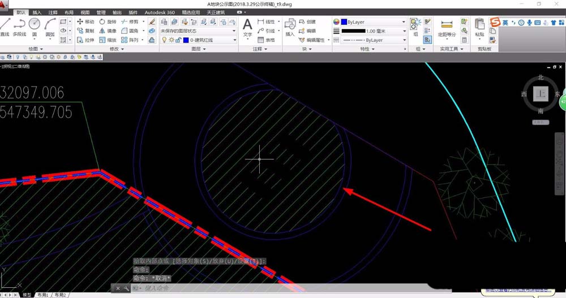Viewport: 566px width, 298px height.
Task: Click the 旋转 rotate tool
Action: pos(108,21)
